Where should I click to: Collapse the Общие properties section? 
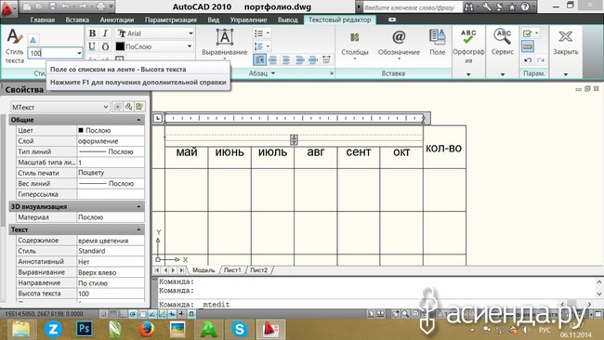click(138, 120)
